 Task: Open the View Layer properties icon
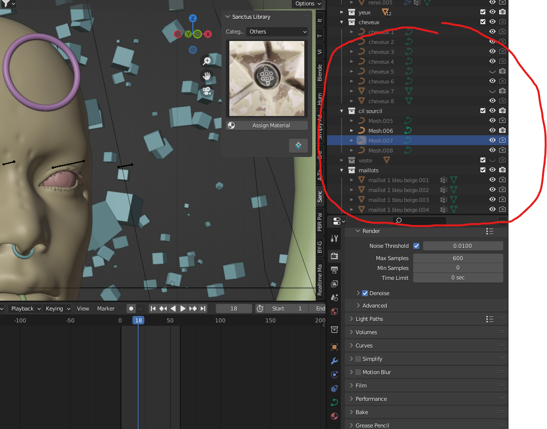click(334, 283)
